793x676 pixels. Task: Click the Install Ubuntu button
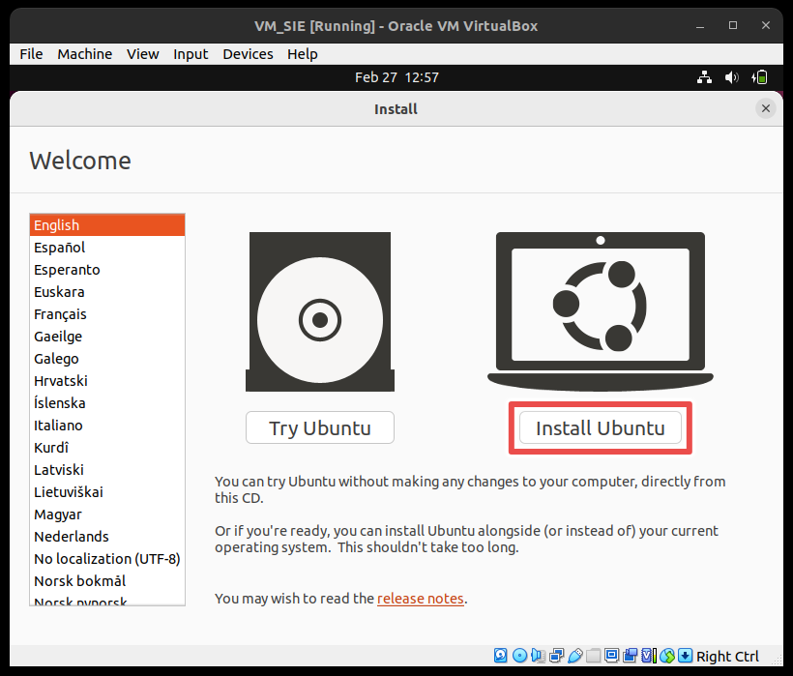click(601, 427)
